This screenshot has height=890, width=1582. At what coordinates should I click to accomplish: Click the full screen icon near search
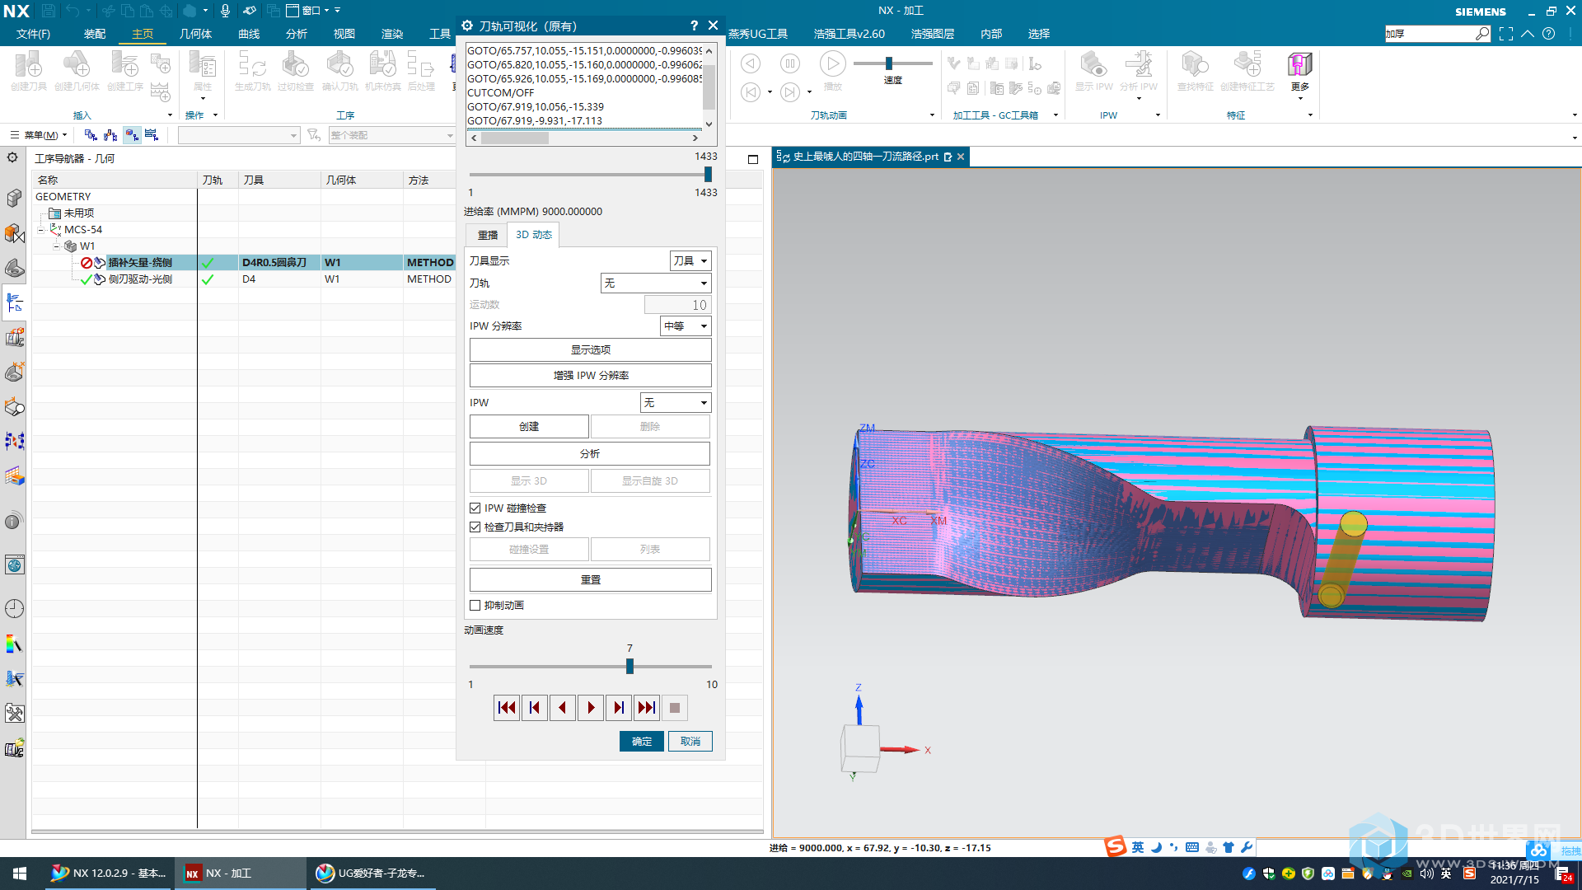pyautogui.click(x=1506, y=34)
